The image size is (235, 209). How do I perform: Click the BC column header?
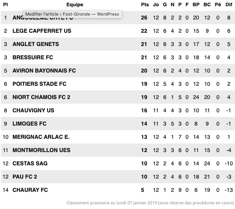[x=207, y=5]
